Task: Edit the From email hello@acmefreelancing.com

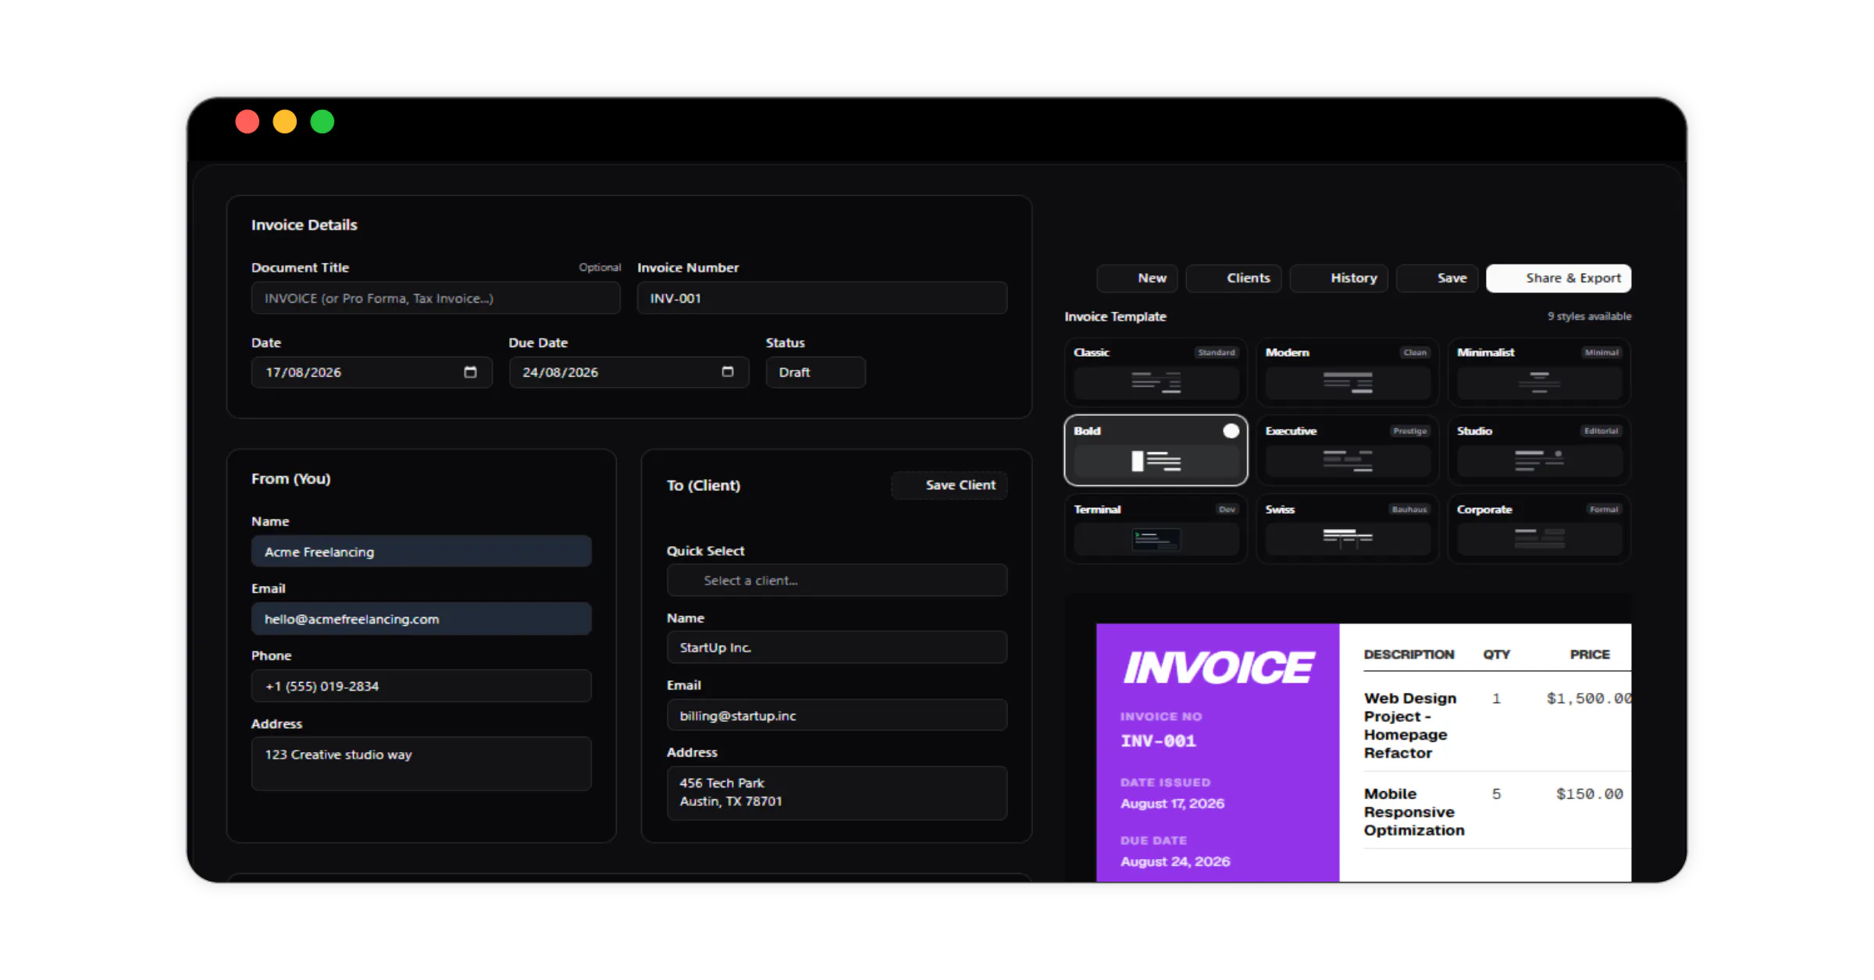Action: point(421,619)
